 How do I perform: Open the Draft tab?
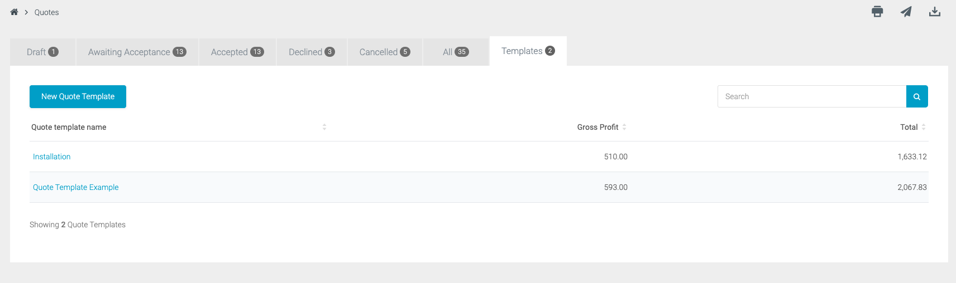click(x=42, y=52)
